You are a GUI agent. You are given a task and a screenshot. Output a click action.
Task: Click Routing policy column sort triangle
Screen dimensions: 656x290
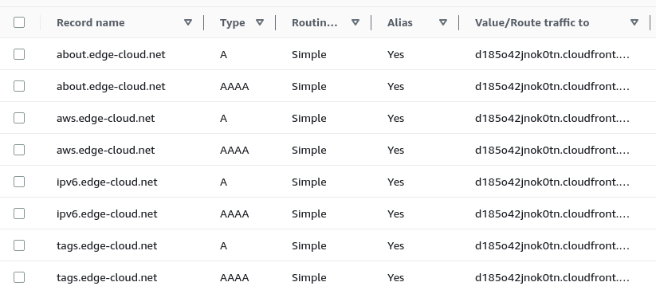(x=355, y=22)
